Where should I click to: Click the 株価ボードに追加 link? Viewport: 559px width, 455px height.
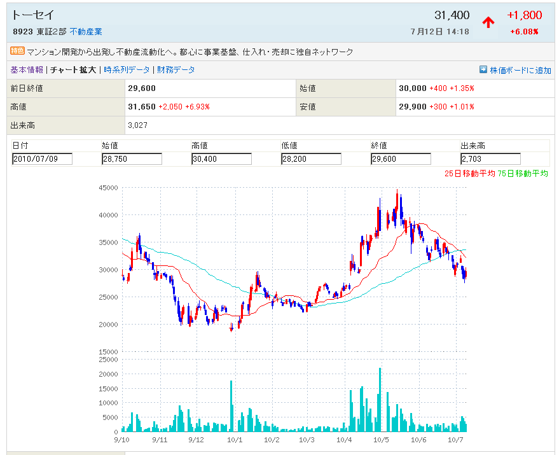pyautogui.click(x=520, y=70)
